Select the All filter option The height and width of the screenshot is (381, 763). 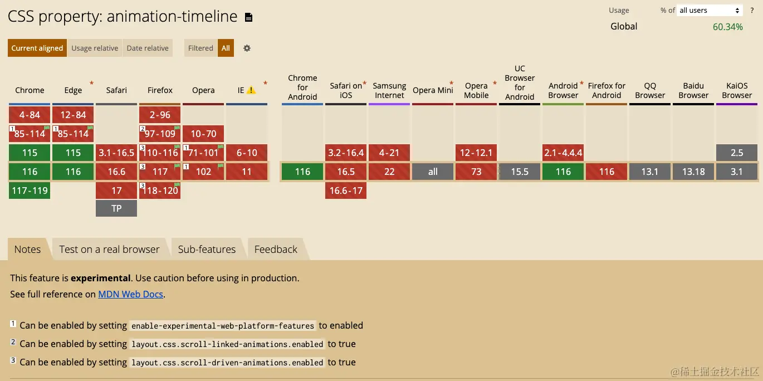click(x=226, y=48)
